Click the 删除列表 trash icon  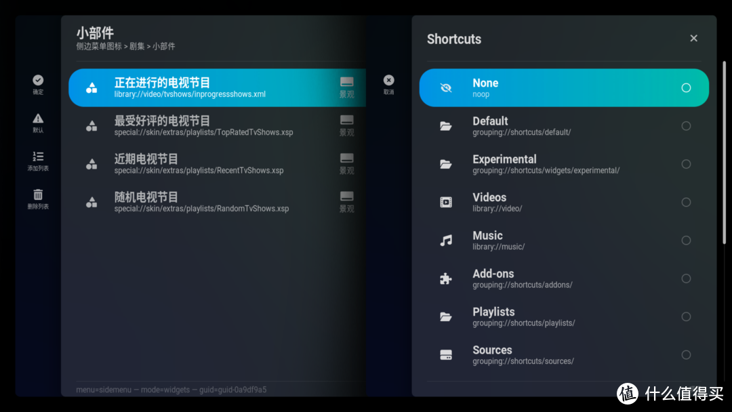(38, 194)
